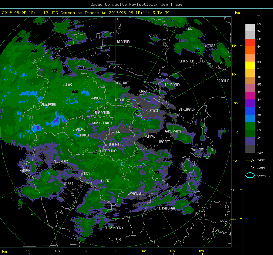Click the dBZ legend heading
Viewport: 273px width, 255px height.
[257, 16]
